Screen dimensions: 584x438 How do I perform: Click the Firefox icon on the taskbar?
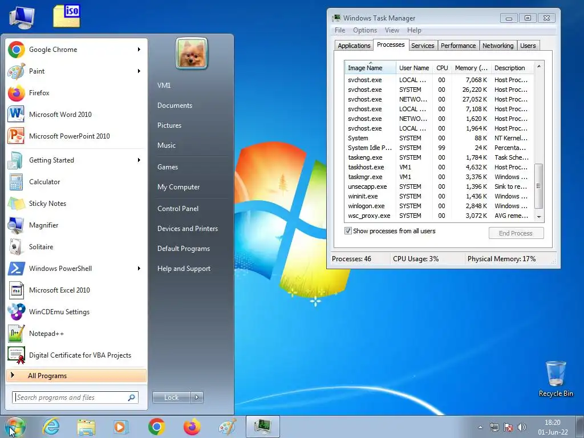tap(192, 427)
